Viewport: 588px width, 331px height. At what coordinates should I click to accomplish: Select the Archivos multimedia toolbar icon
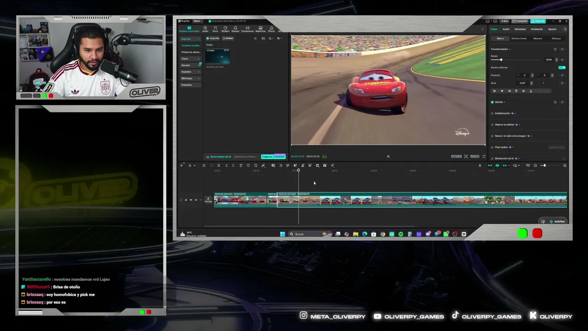coord(189,29)
